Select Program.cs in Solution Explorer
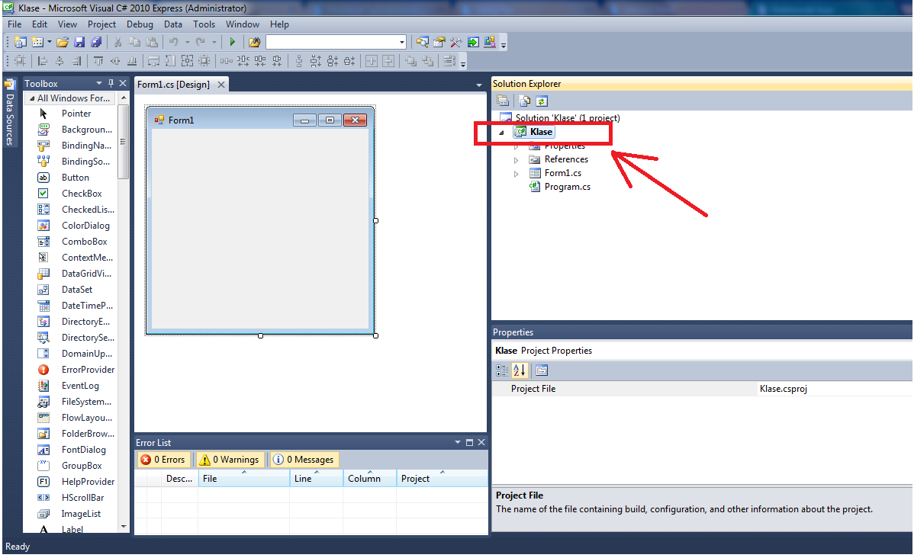Viewport: 914px width, 558px height. pos(567,187)
